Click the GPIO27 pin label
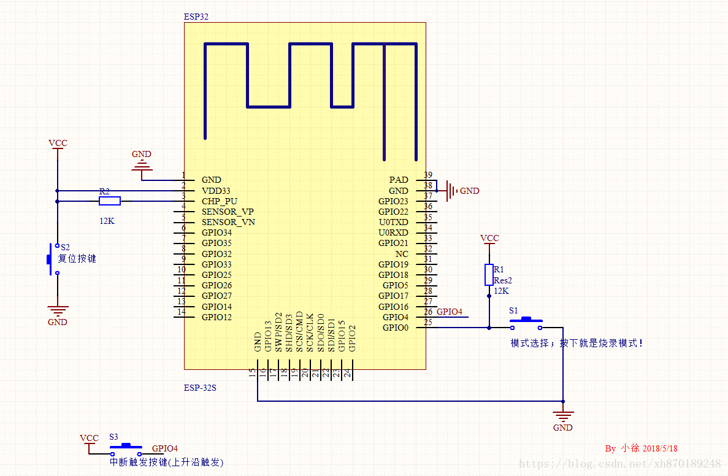The height and width of the screenshot is (476, 728). click(217, 296)
